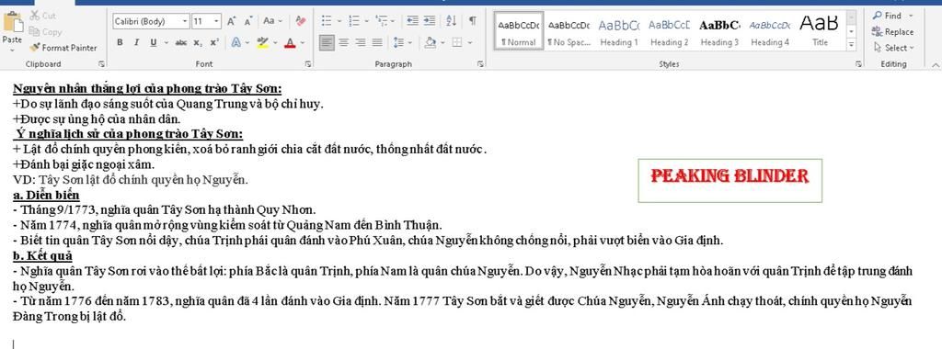Image resolution: width=942 pixels, height=349 pixels.
Task: Decrease font size with Shrink Font icon
Action: pos(248,21)
